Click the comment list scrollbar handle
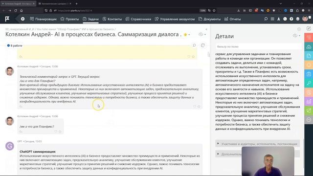This screenshot has height=176, width=313. (x=209, y=54)
